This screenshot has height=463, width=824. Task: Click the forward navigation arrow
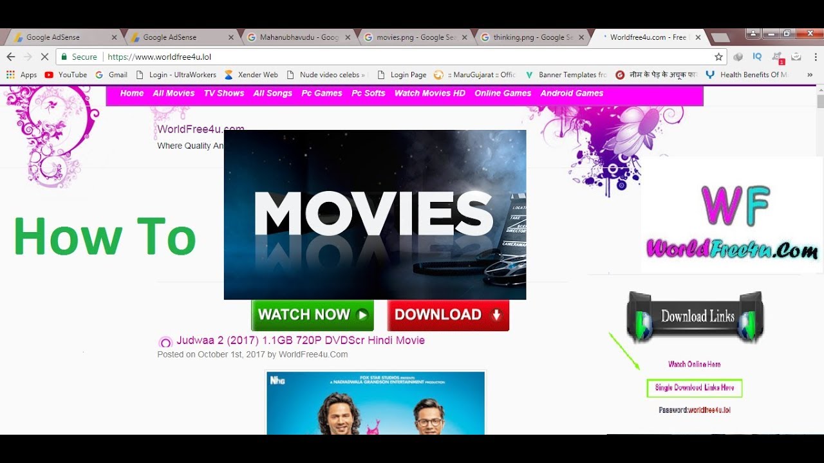(x=28, y=57)
